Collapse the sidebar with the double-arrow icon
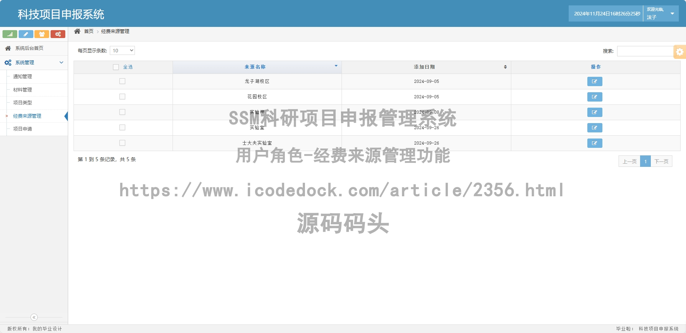Image resolution: width=686 pixels, height=333 pixels. point(34,317)
